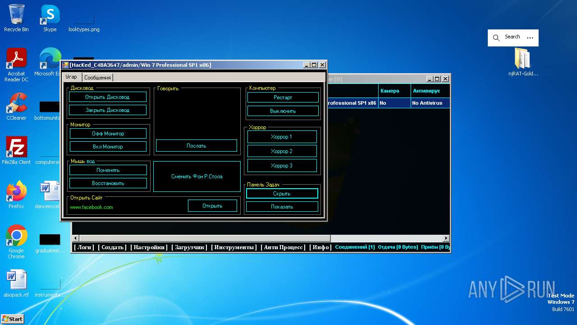Open the Firefox desktop shortcut

[16, 195]
